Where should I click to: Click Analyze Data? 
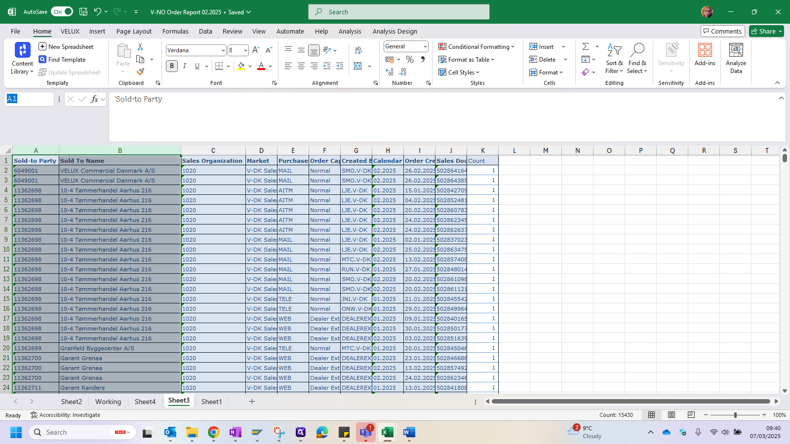tap(736, 58)
